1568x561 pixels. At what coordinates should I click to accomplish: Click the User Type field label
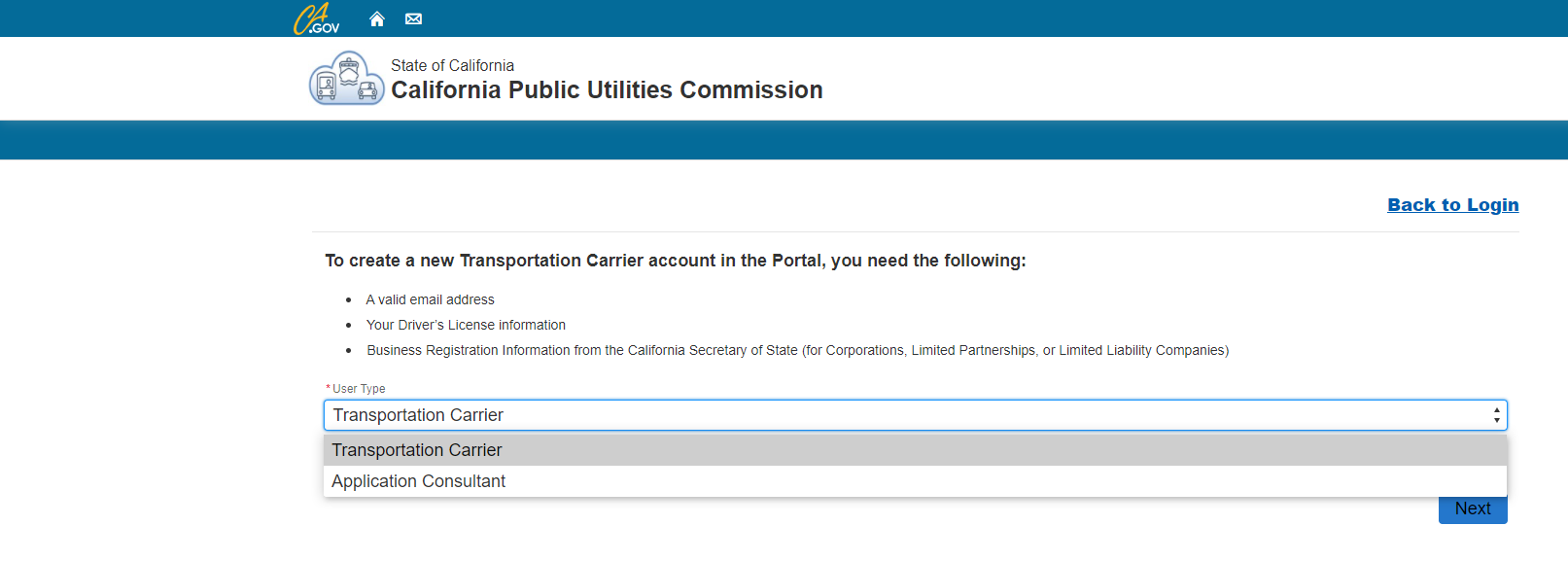click(x=358, y=388)
